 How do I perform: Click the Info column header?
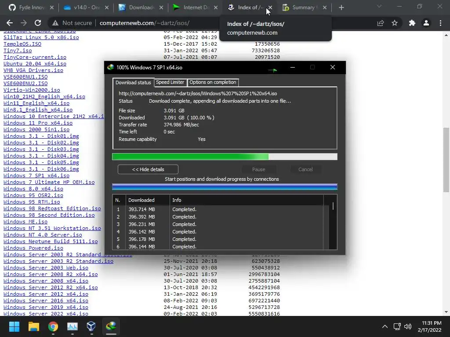coord(246,200)
